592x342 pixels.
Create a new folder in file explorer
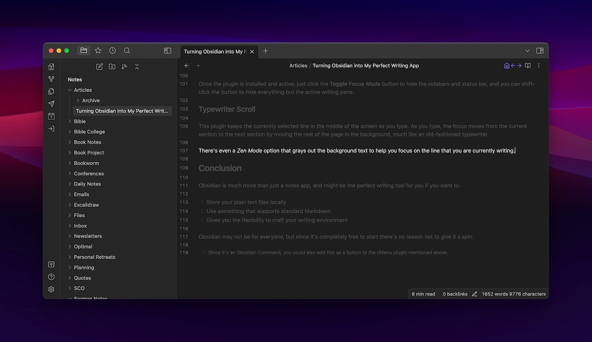tap(112, 67)
